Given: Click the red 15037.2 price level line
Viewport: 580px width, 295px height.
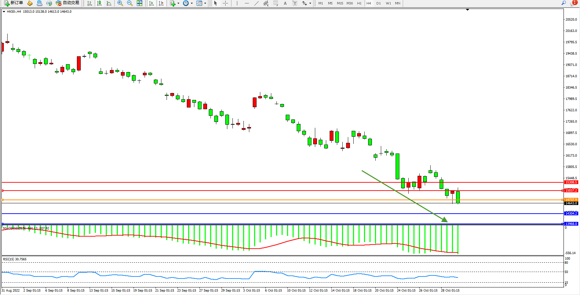Looking at the screenshot, I should [275, 190].
